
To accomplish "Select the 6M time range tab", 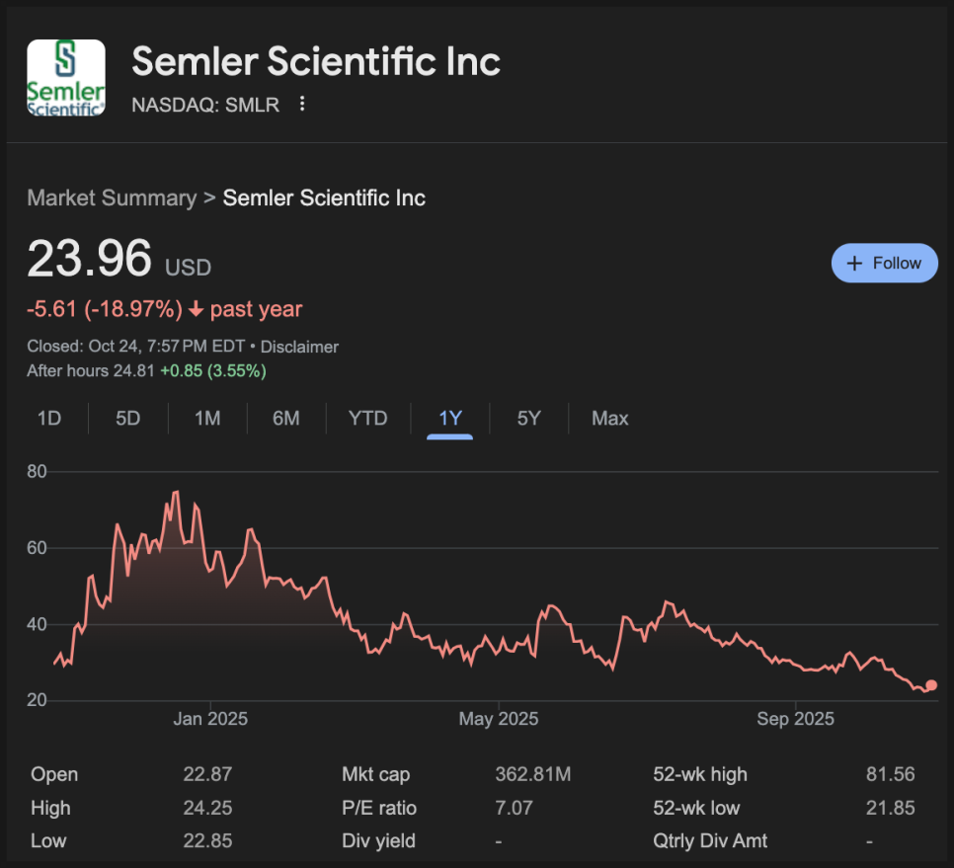I will (x=286, y=418).
